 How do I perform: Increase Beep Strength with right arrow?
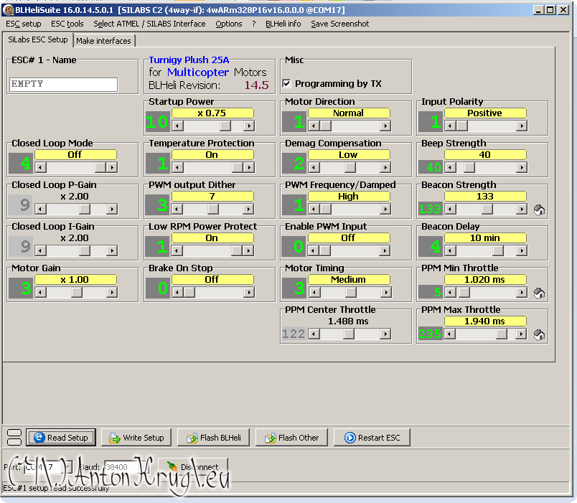pyautogui.click(x=522, y=167)
